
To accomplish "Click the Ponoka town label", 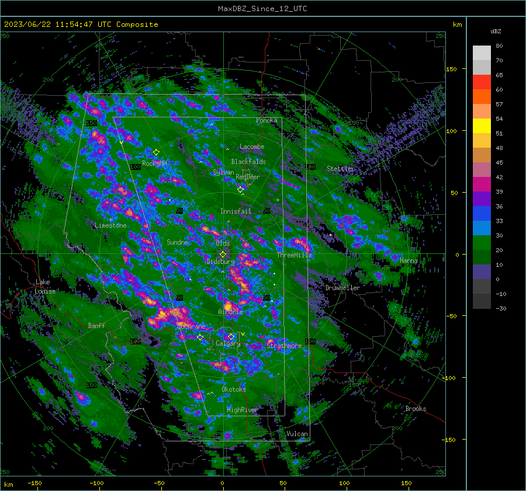I will click(x=267, y=120).
